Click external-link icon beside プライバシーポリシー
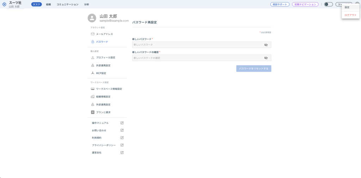This screenshot has width=361, height=178. [122, 145]
